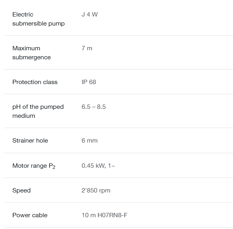This screenshot has height=229, width=233.
Task: Click the IP 68 value
Action: [89, 82]
